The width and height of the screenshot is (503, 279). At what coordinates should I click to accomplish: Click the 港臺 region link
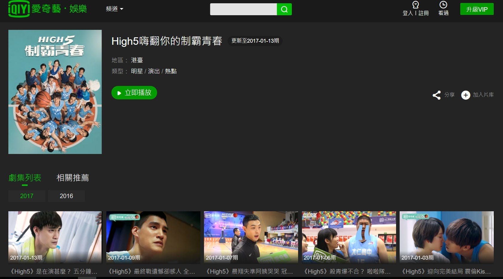(x=137, y=60)
